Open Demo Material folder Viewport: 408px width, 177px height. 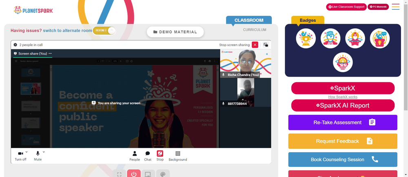coord(175,32)
